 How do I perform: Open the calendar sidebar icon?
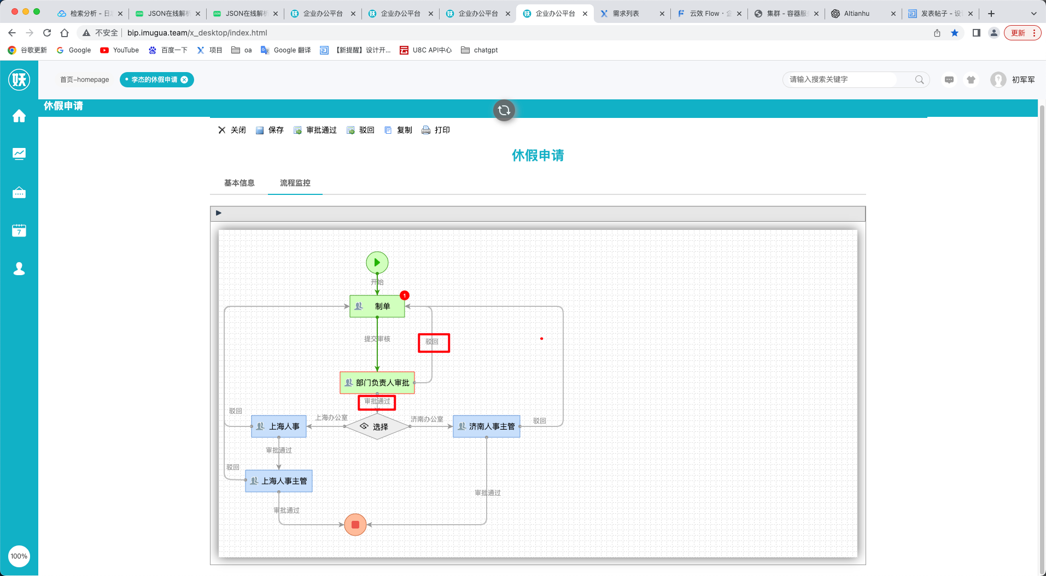pos(19,230)
